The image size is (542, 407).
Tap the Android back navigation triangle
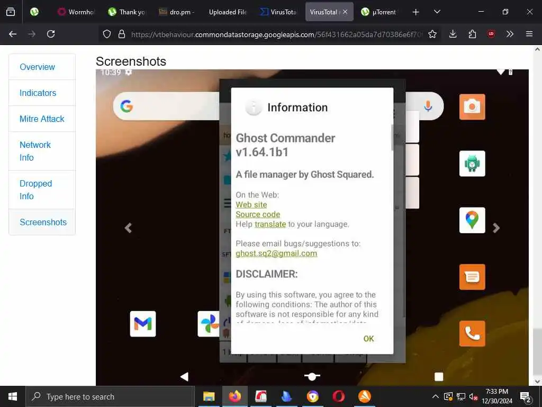pos(184,377)
